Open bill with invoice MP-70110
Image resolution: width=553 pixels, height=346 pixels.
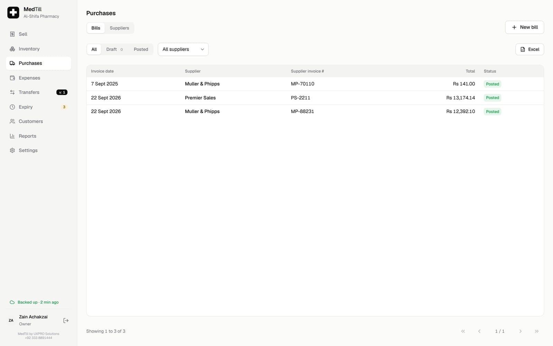tap(315, 84)
